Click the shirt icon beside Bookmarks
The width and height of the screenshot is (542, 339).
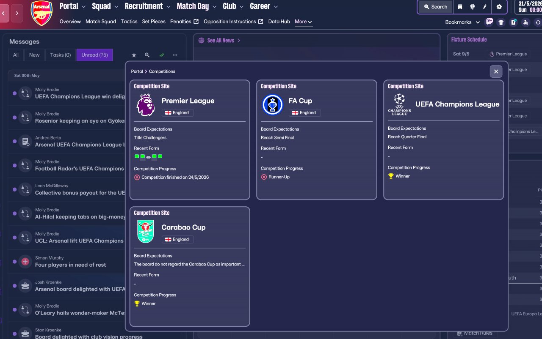(501, 22)
